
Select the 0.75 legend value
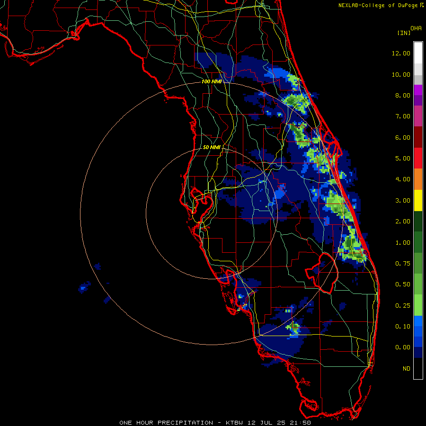tap(403, 264)
